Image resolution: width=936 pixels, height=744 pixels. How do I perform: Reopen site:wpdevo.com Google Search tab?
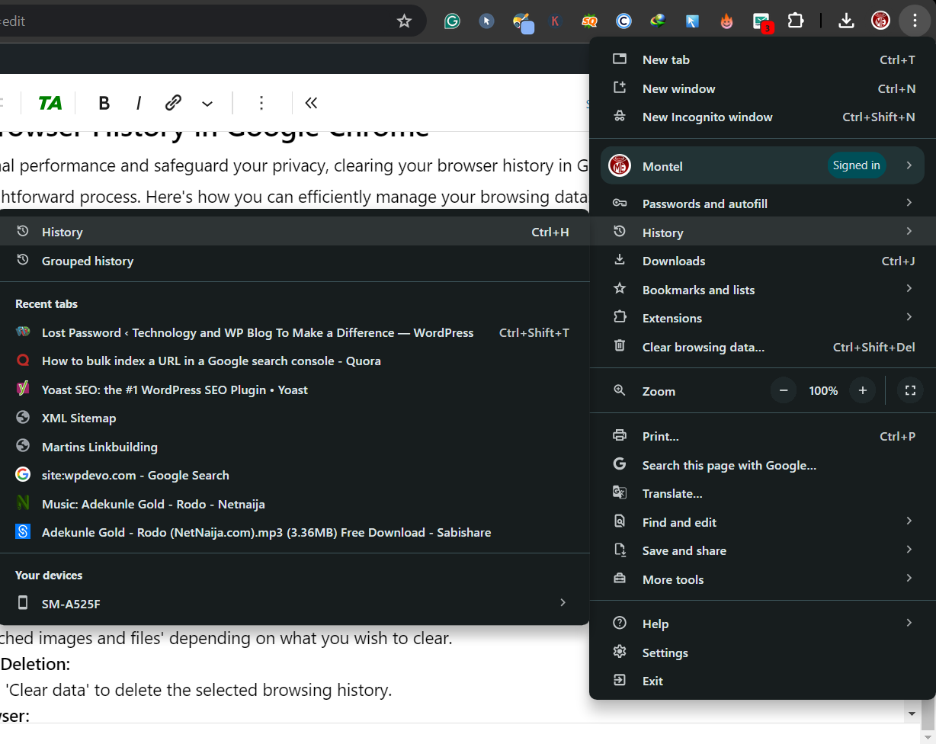(294, 475)
